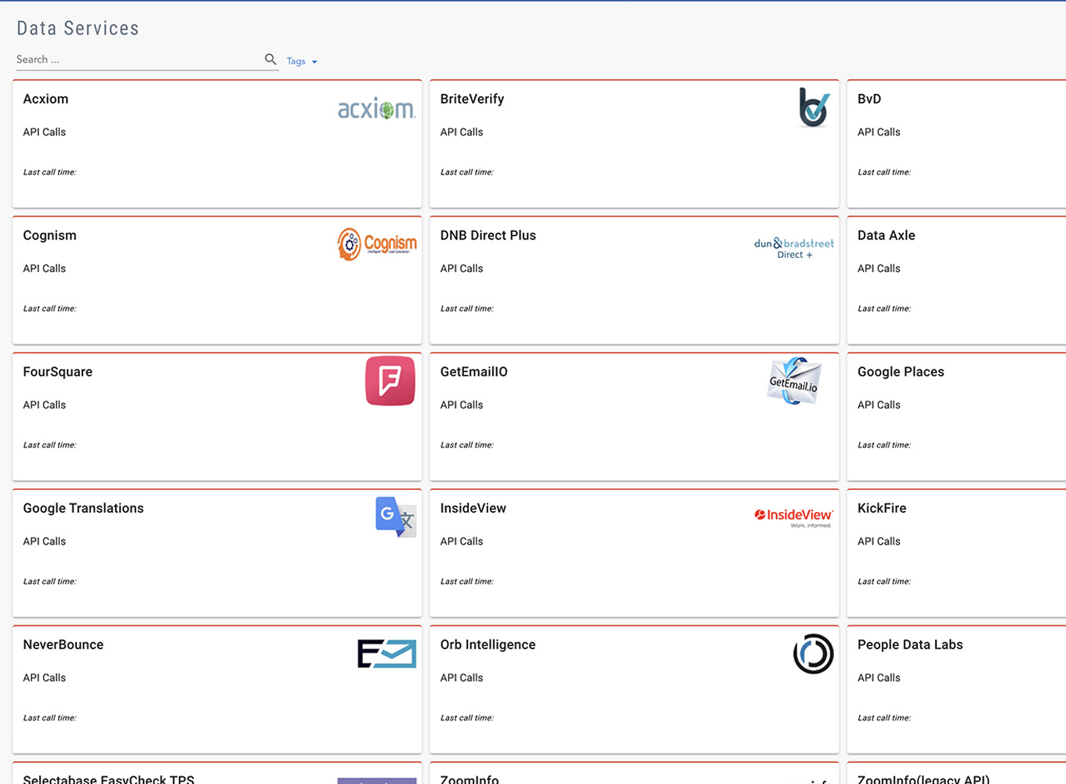This screenshot has width=1066, height=784.
Task: Select the Google Places card title
Action: click(901, 372)
